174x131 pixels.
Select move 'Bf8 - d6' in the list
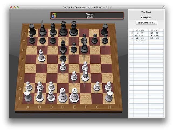point(155,38)
